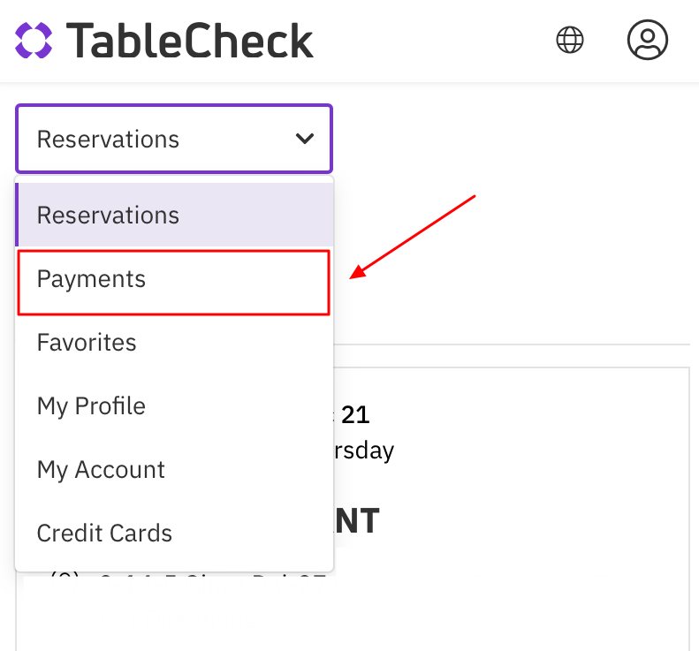Click the TableCheck wordmark text
This screenshot has width=699, height=651.
pos(189,41)
